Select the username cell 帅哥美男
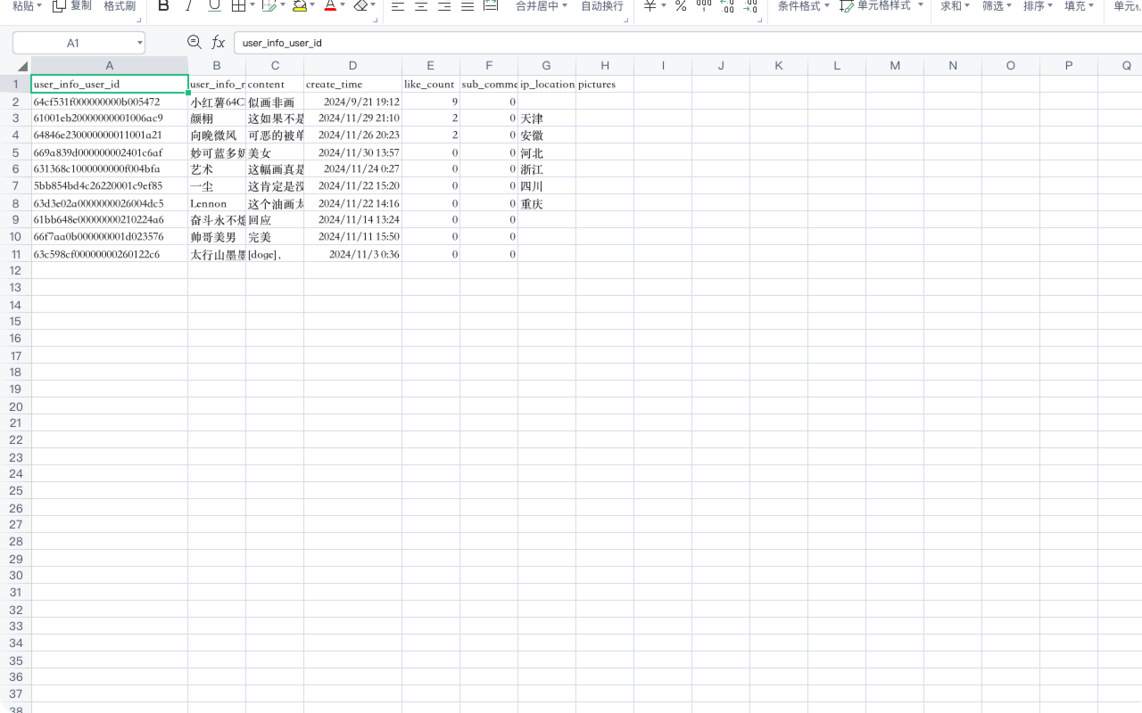Viewport: 1142px width, 713px height. [217, 237]
